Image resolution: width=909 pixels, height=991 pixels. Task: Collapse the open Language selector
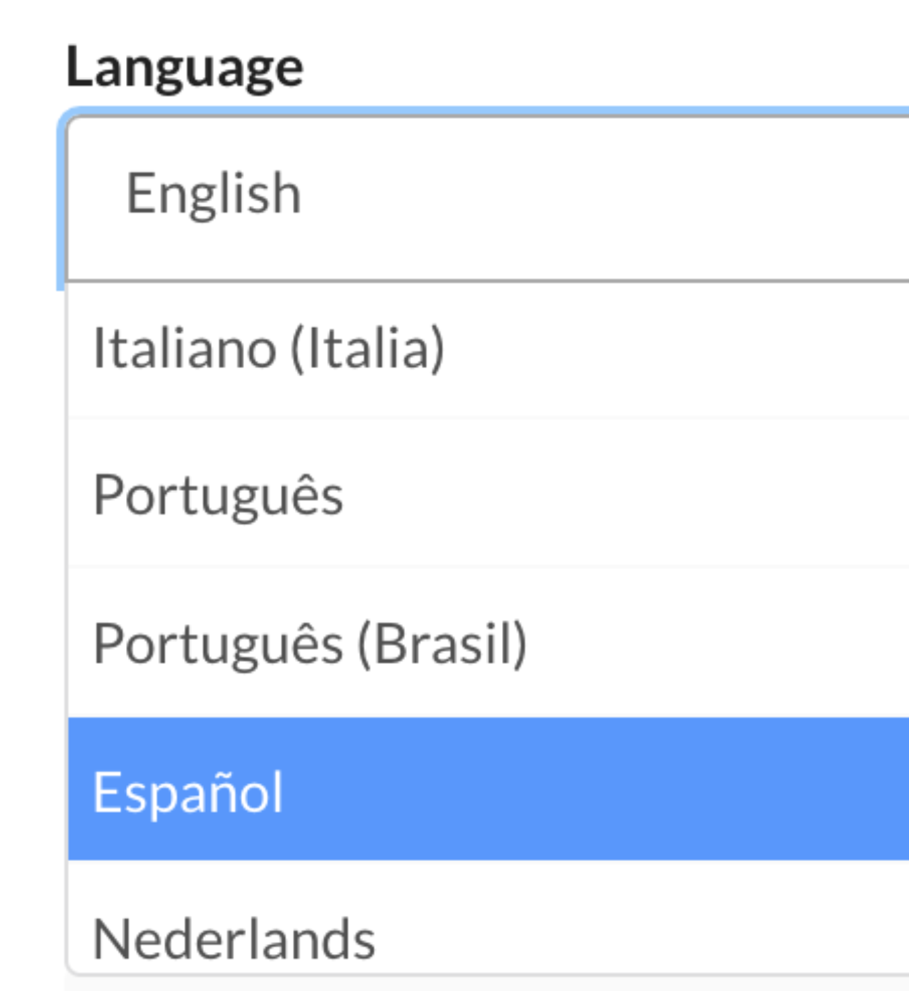(x=488, y=195)
